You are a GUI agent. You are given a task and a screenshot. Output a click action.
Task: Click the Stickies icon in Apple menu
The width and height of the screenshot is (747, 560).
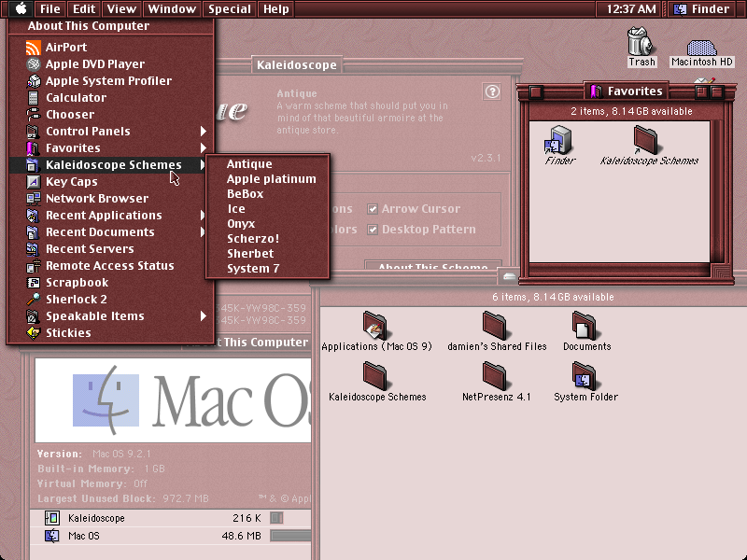tap(33, 333)
